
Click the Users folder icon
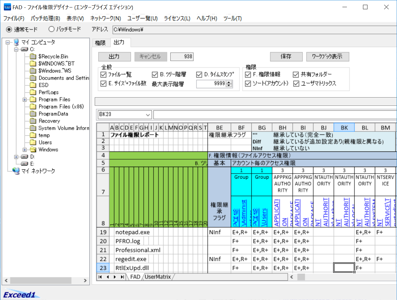pyautogui.click(x=33, y=142)
